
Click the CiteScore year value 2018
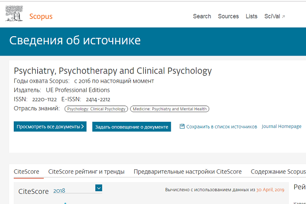(59, 191)
